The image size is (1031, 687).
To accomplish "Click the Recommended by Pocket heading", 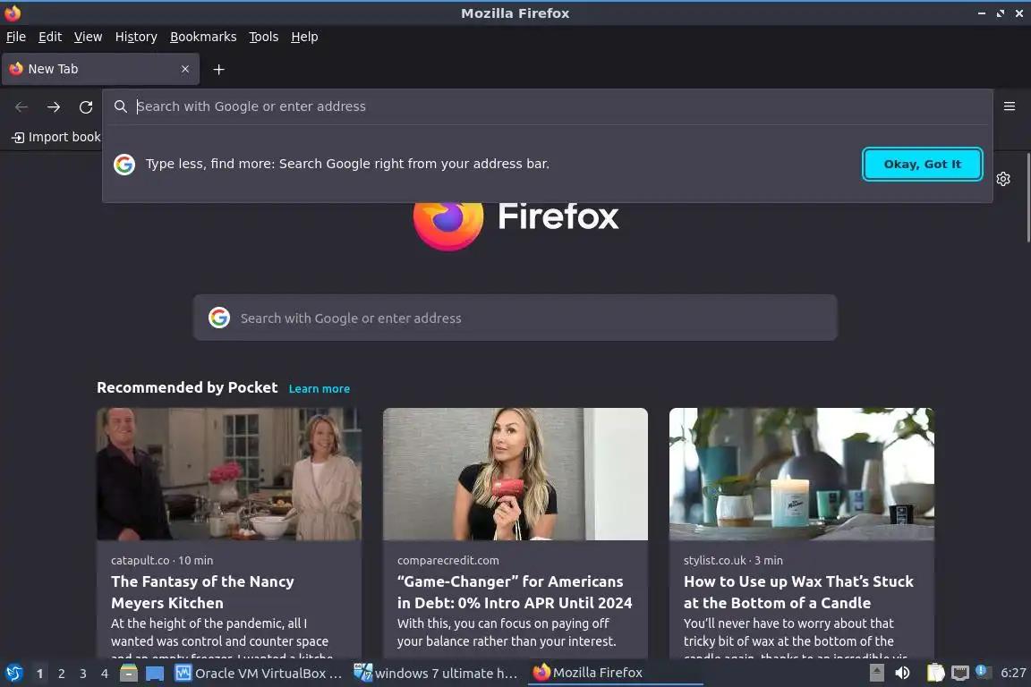I will [x=187, y=387].
